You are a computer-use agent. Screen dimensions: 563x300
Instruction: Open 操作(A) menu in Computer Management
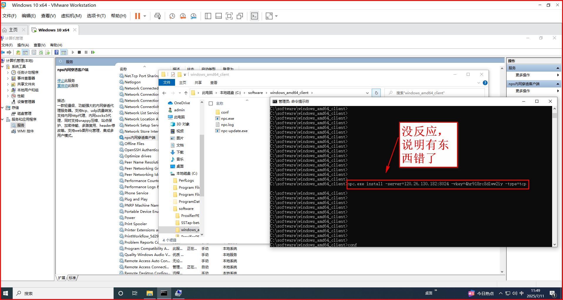(23, 45)
